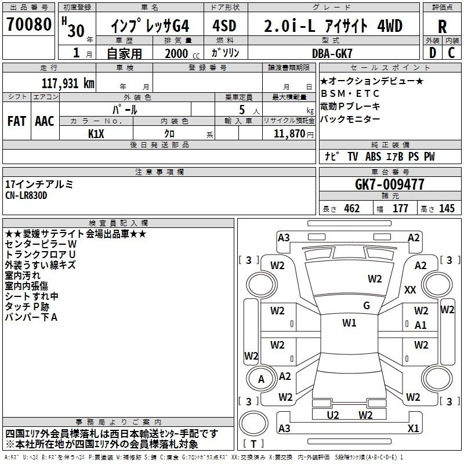This screenshot has height=464, width=464.
Task: Click seating capacity 5 人
Action: (x=249, y=110)
